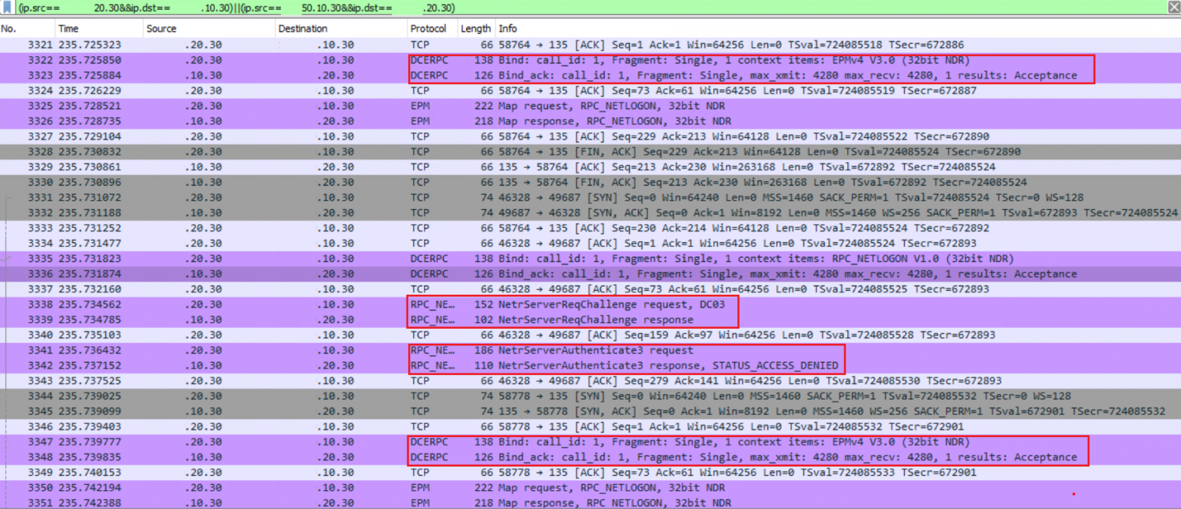Select packet 3322 DCERPC Bind EPMv4 row
The height and width of the screenshot is (509, 1181).
590,59
